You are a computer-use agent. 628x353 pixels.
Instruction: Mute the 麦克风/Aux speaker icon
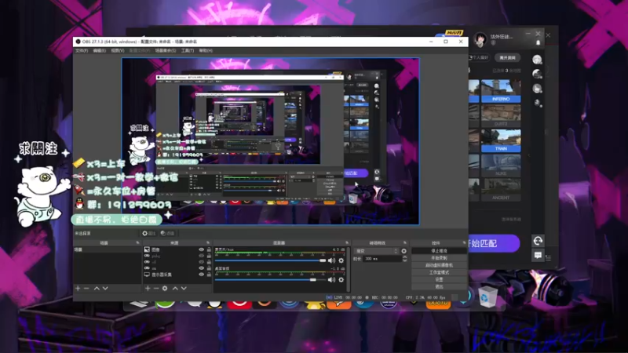point(331,260)
